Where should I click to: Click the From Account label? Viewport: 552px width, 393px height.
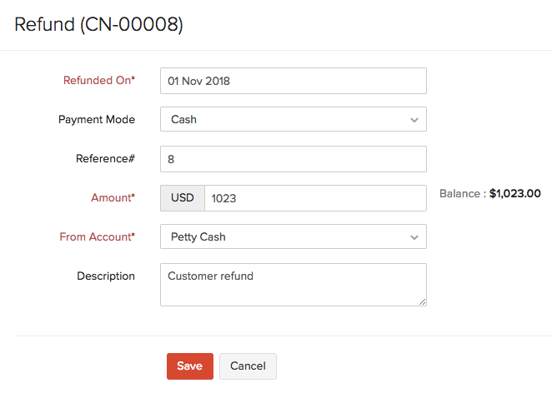(x=97, y=236)
